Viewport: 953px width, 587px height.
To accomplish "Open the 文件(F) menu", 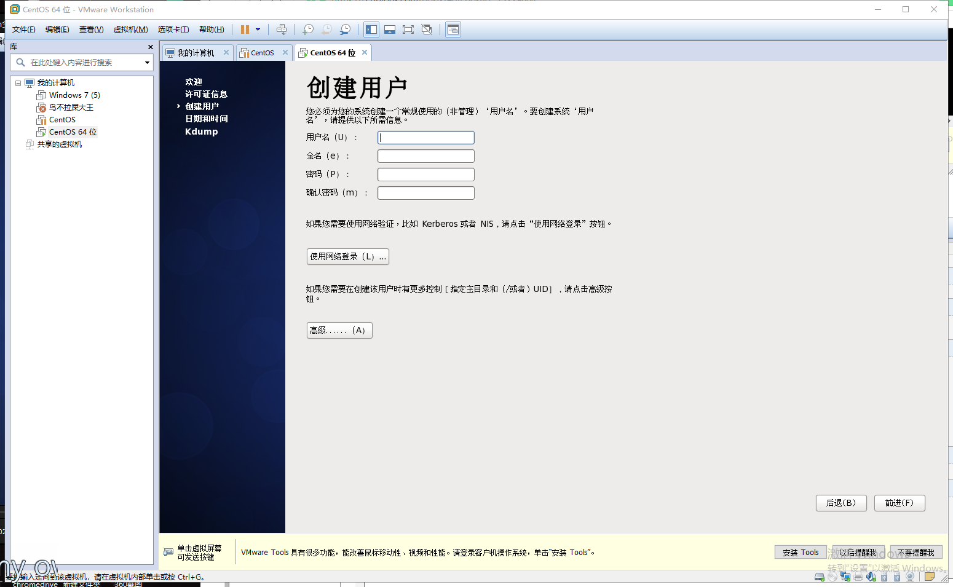I will tap(23, 30).
